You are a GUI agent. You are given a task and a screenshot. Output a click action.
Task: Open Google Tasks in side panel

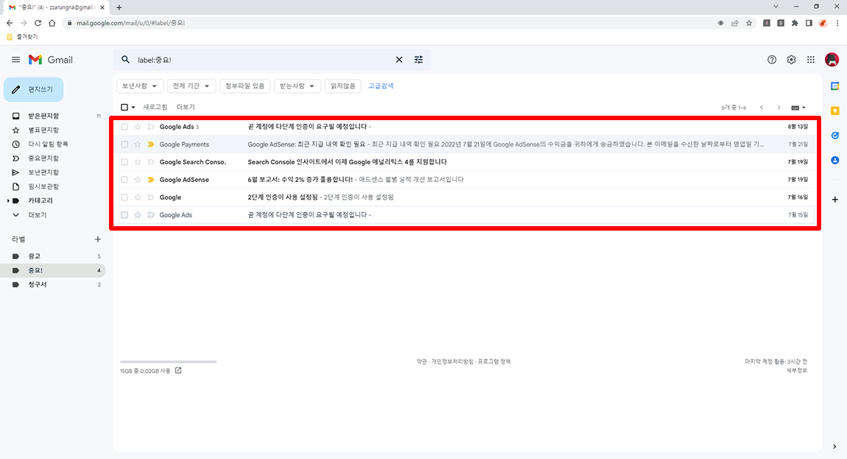835,135
